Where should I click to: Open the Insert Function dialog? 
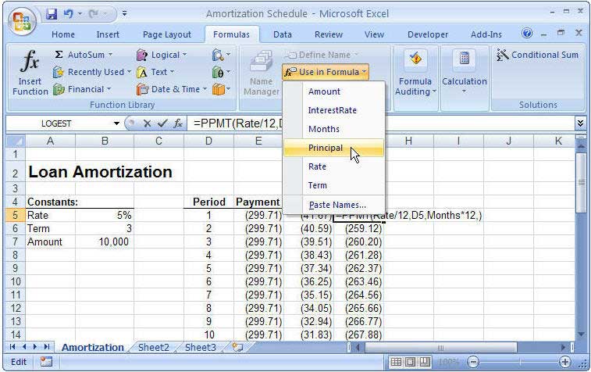(x=30, y=73)
